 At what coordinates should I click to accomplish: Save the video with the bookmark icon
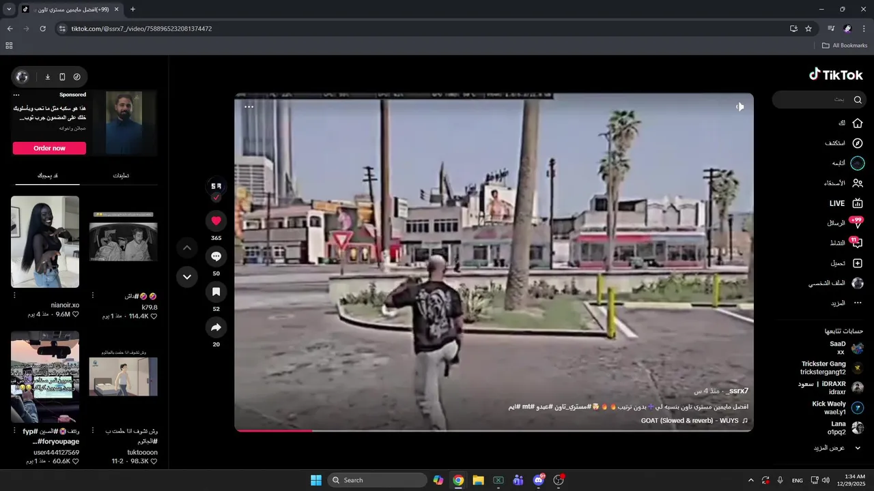tap(216, 292)
